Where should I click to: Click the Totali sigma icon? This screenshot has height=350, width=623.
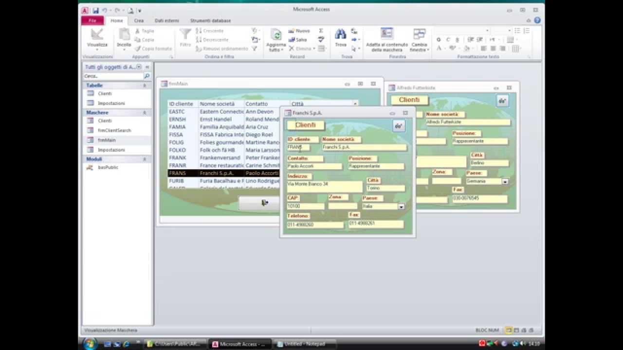pyautogui.click(x=321, y=31)
